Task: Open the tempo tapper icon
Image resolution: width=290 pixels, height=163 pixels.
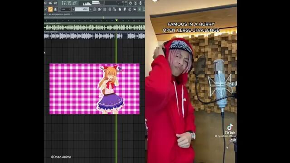Action: pos(130,9)
